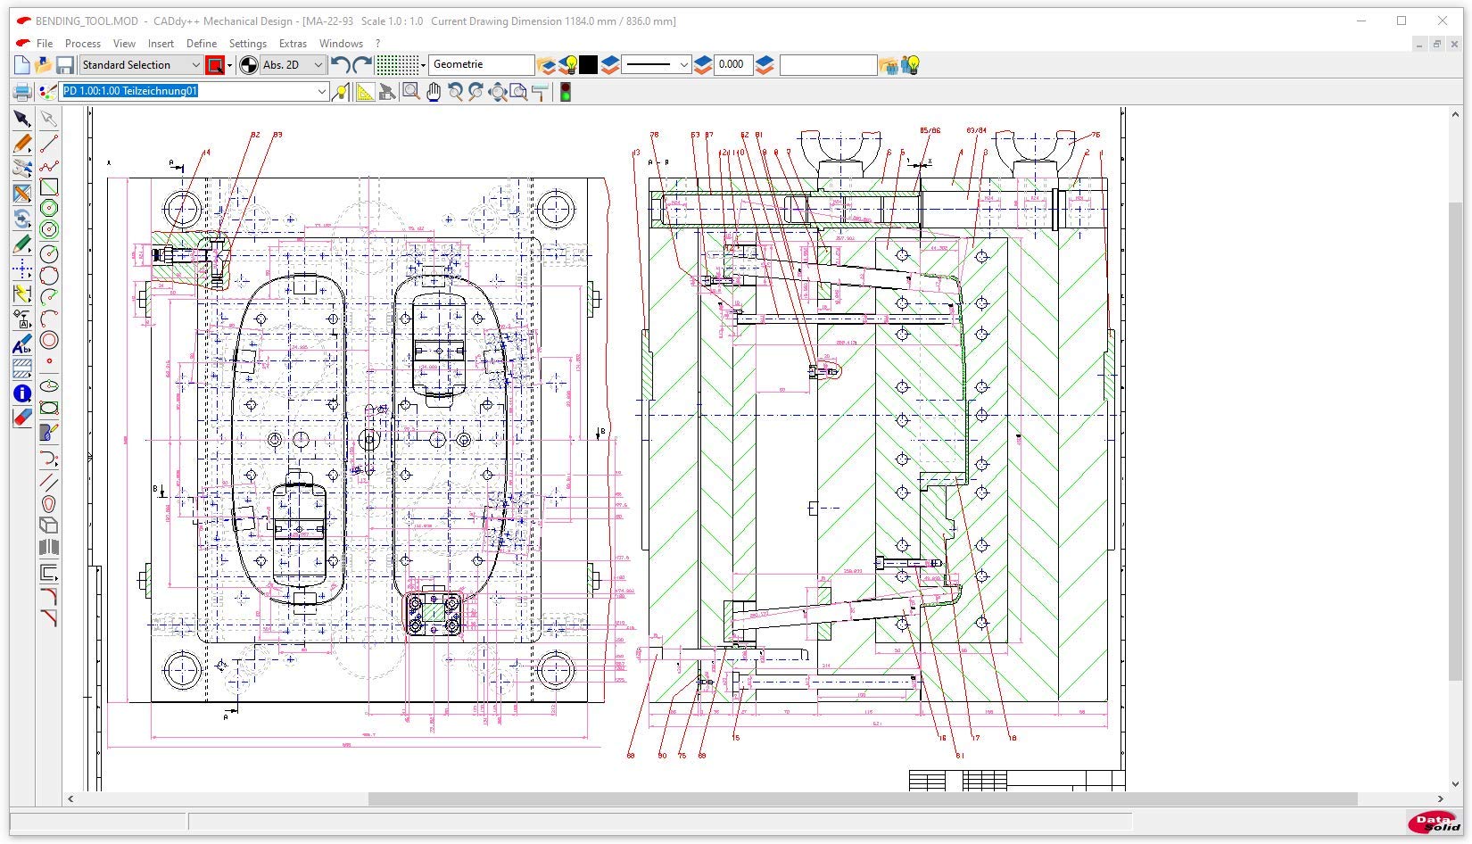Create a new drawing file
The image size is (1472, 844).
22,65
